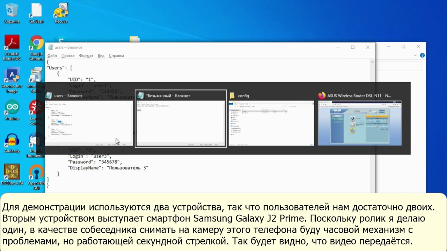Open OpenVPN GUI shortcut

click(x=36, y=177)
